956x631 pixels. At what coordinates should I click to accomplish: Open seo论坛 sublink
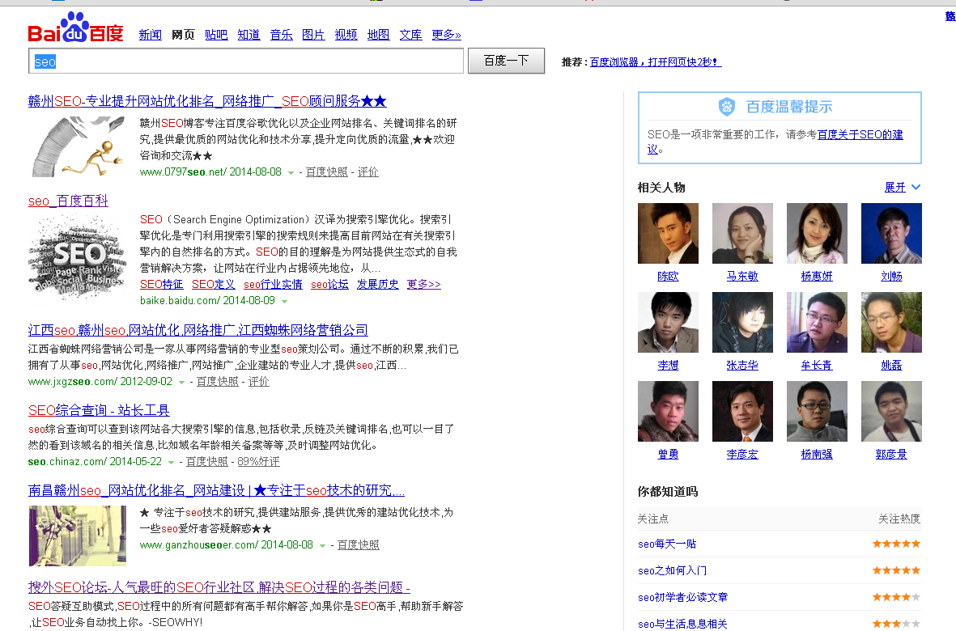[329, 285]
